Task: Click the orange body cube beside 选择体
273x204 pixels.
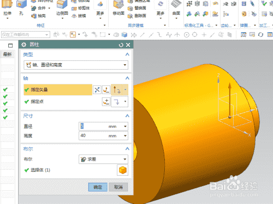Action: (x=122, y=170)
